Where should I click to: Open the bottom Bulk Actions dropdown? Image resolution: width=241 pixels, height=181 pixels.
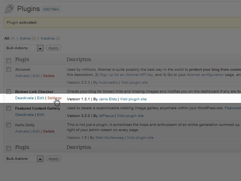coord(24,159)
